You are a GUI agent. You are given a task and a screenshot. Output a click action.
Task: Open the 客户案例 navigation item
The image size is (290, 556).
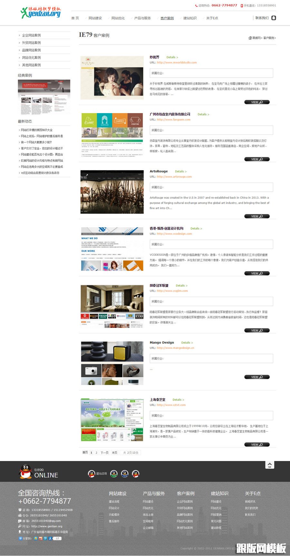coord(167,18)
